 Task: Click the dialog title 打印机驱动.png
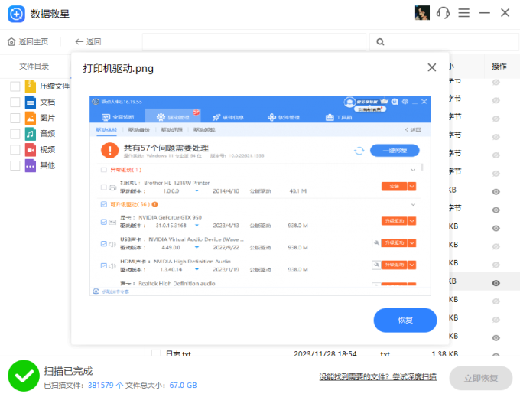pyautogui.click(x=118, y=68)
